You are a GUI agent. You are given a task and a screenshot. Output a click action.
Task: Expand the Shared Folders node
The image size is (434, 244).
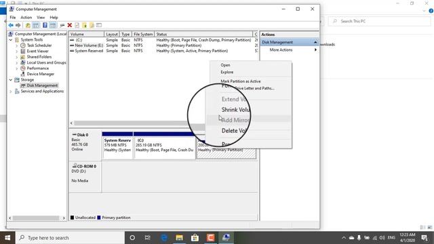[16, 57]
